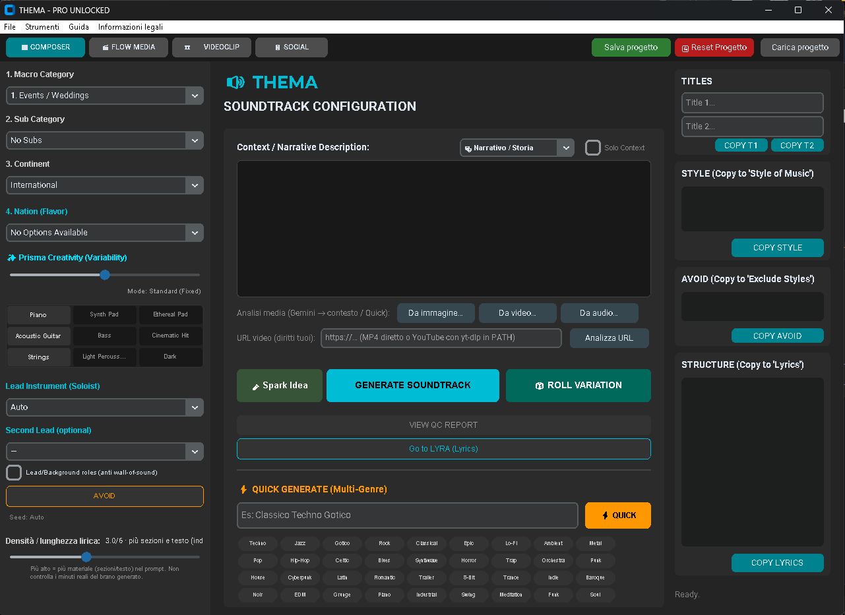Click the orange QUICK button
This screenshot has height=615, width=845.
[618, 515]
